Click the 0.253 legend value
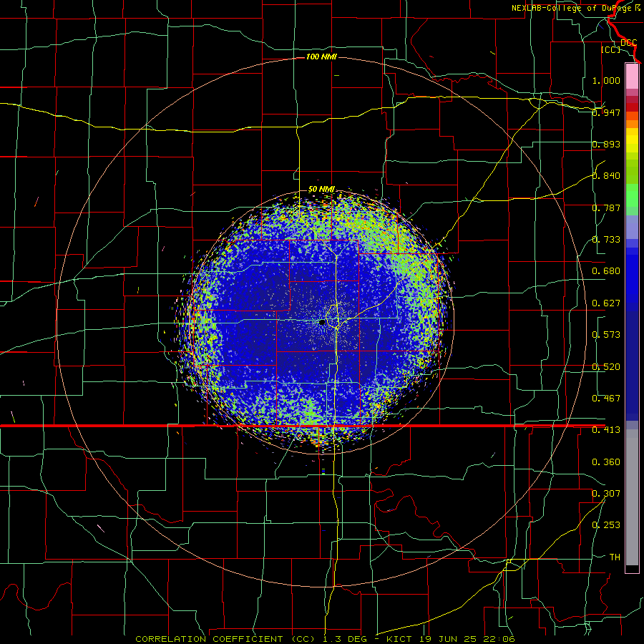 (x=606, y=525)
